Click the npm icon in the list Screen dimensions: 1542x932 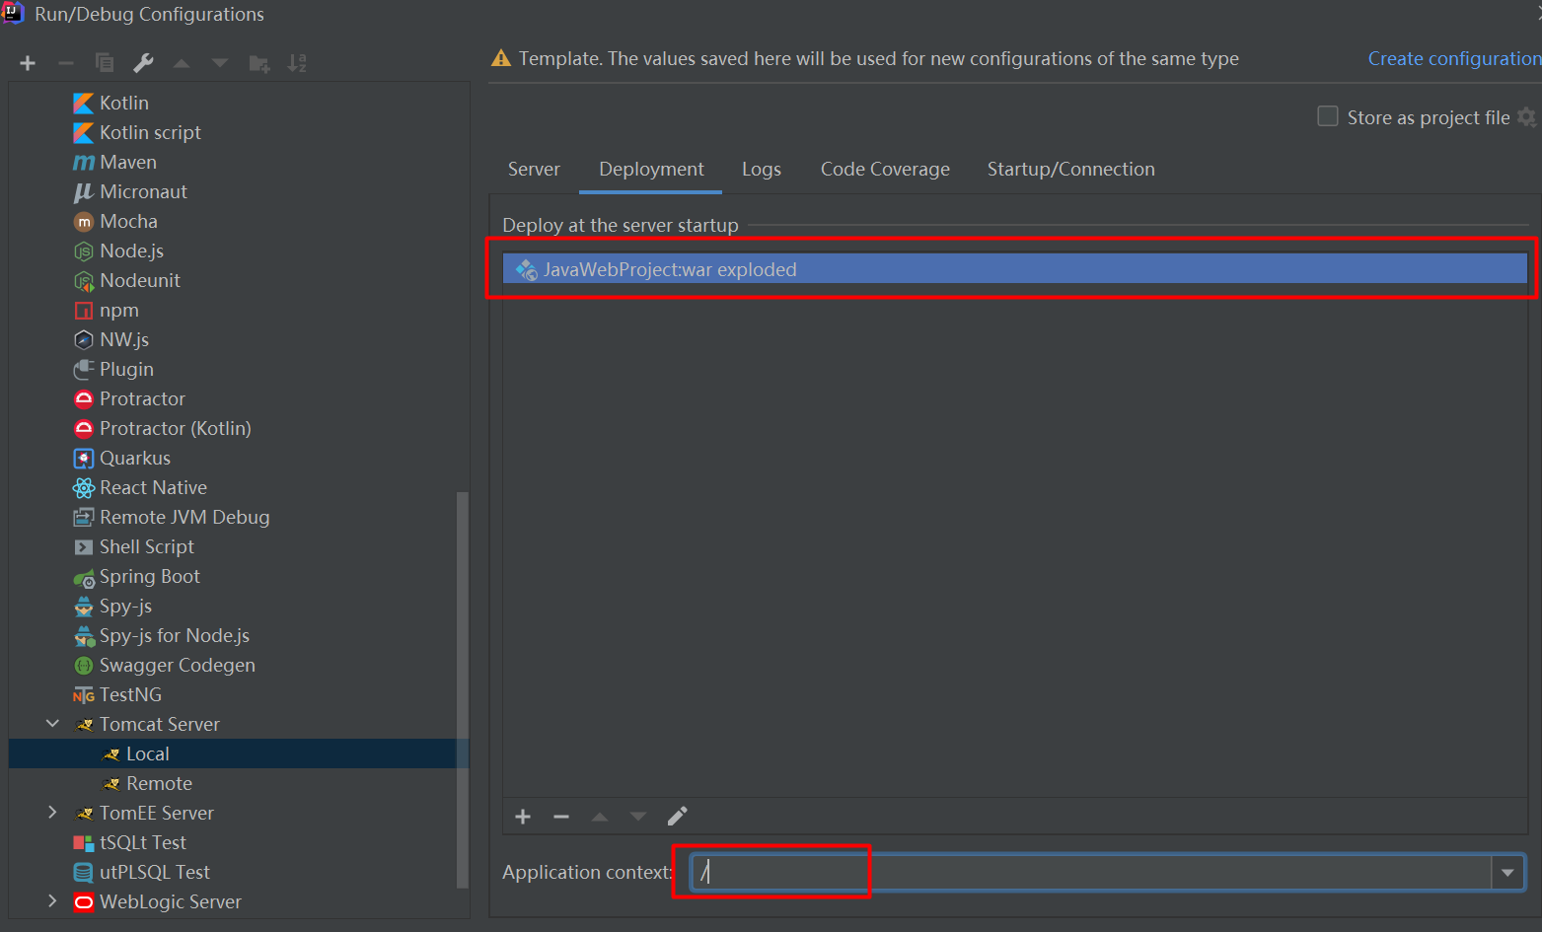click(84, 310)
